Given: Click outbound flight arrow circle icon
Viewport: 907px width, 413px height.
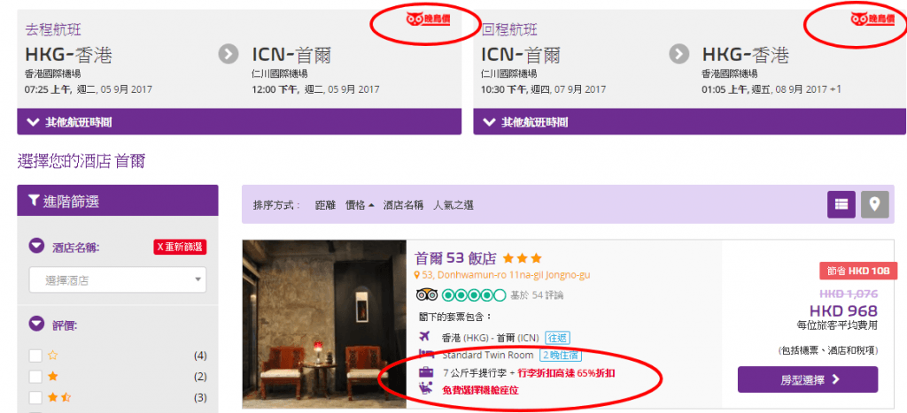Looking at the screenshot, I should [229, 54].
